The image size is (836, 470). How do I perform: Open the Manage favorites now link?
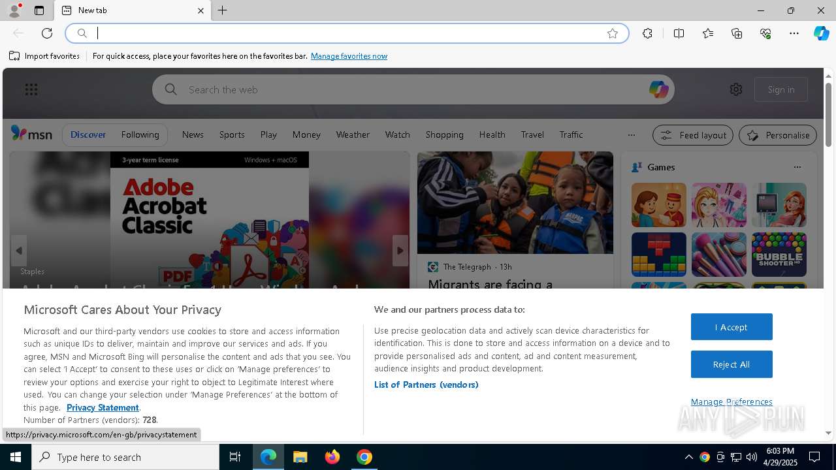(349, 56)
